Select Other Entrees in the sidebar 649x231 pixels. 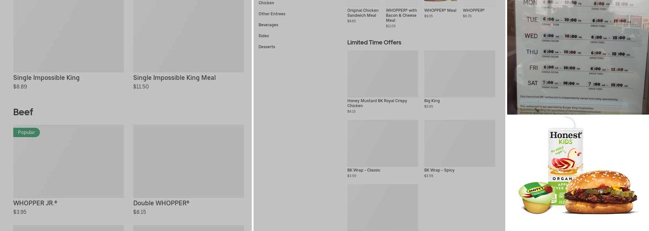pyautogui.click(x=272, y=14)
